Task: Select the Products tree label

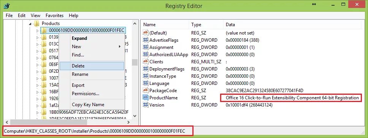Action: [x=51, y=24]
